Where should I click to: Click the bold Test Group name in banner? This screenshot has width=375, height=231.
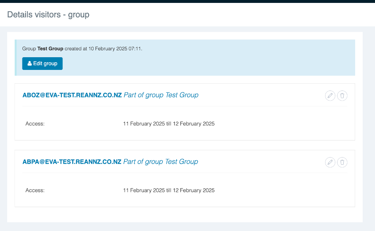coord(50,49)
